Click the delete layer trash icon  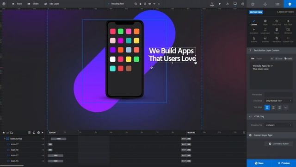click(140, 4)
